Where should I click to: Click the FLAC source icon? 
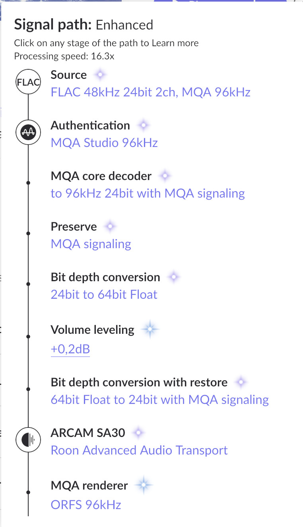(28, 83)
